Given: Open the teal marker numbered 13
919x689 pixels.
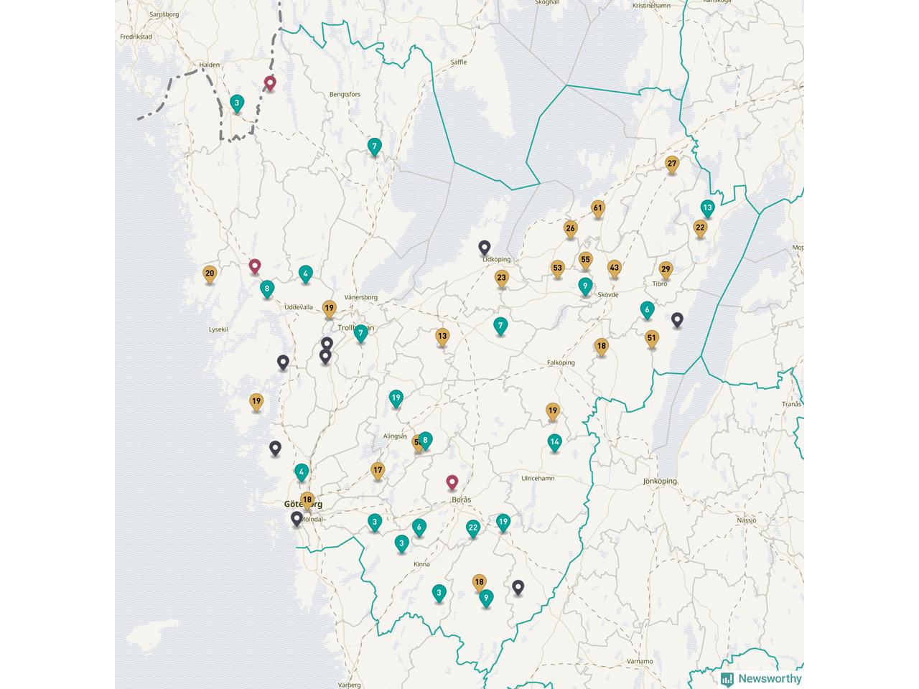Looking at the screenshot, I should click(708, 208).
